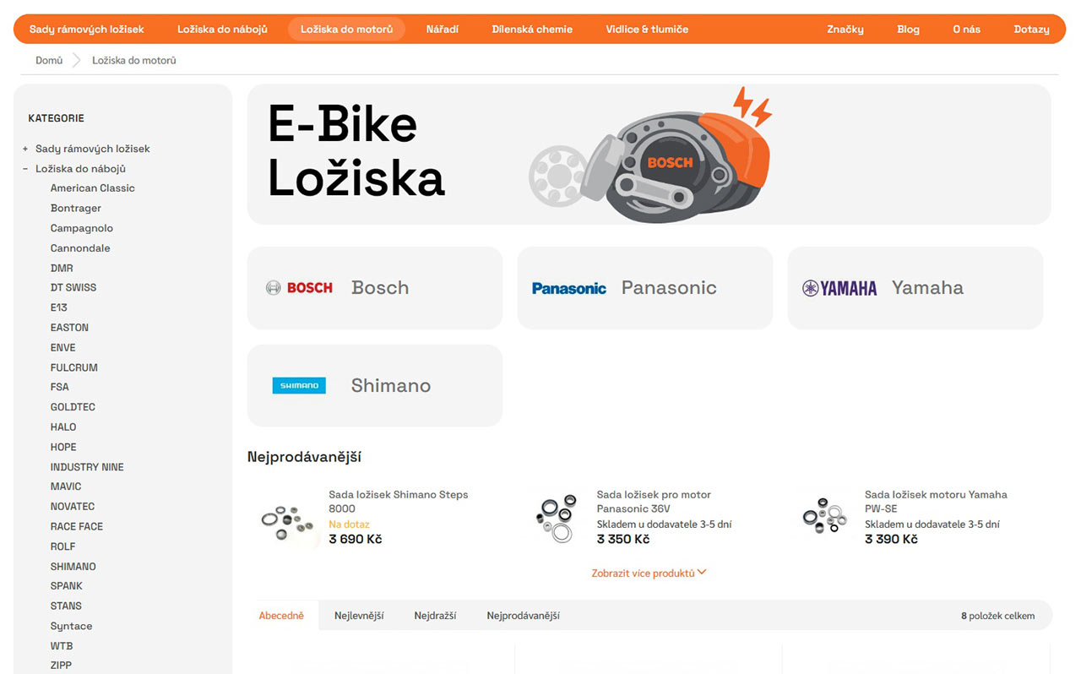Open Nářadí in the top menu
The image size is (1081, 674).
coord(442,30)
